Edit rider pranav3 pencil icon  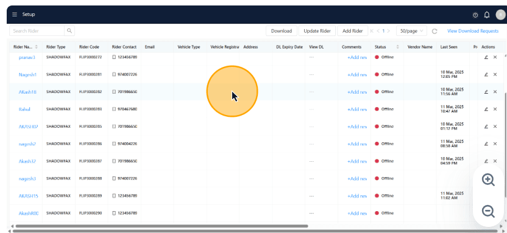coord(486,57)
